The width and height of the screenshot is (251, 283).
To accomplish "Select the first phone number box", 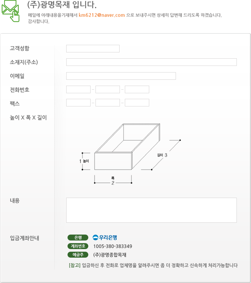I will (x=78, y=90).
